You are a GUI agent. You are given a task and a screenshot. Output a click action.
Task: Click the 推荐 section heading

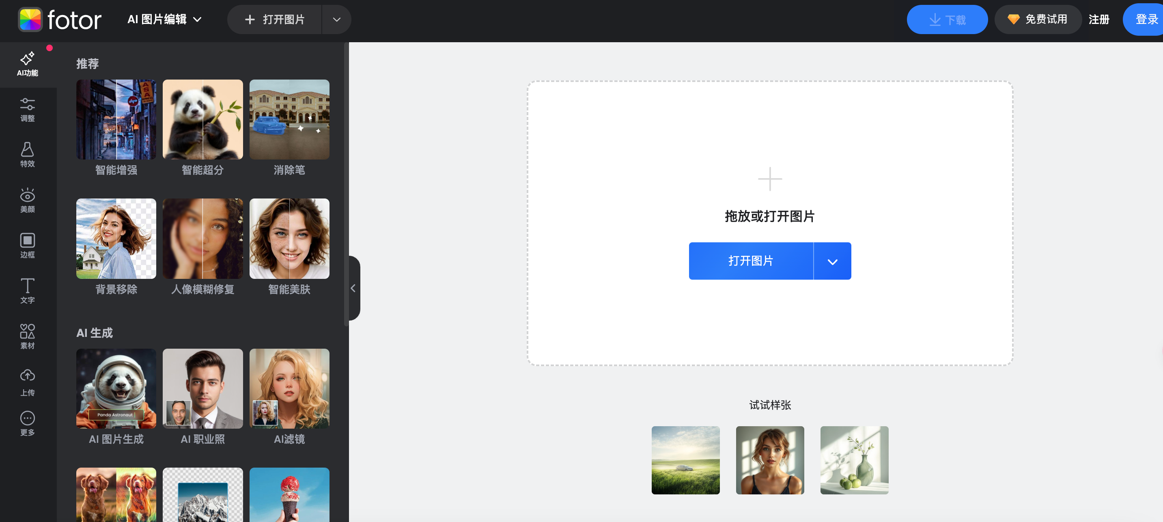coord(87,64)
